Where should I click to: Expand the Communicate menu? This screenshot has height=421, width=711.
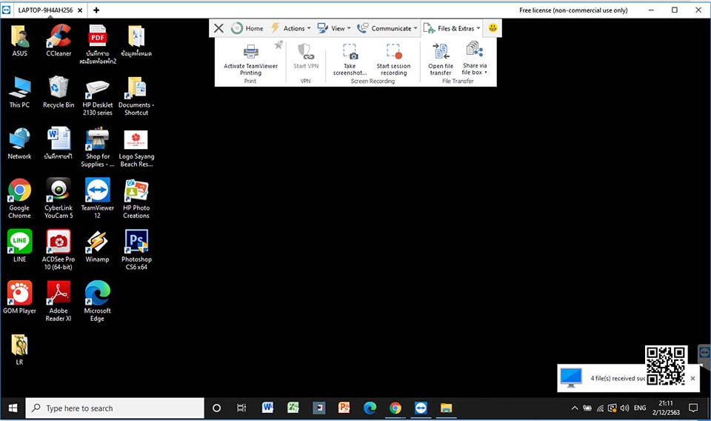coord(387,28)
